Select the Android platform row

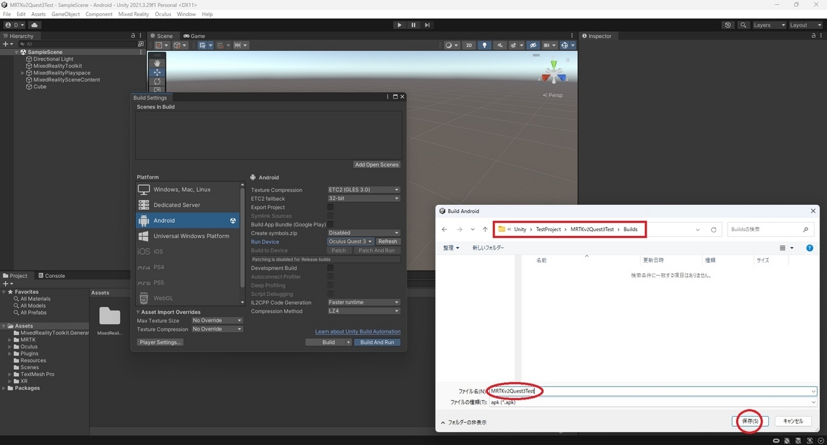click(x=187, y=220)
